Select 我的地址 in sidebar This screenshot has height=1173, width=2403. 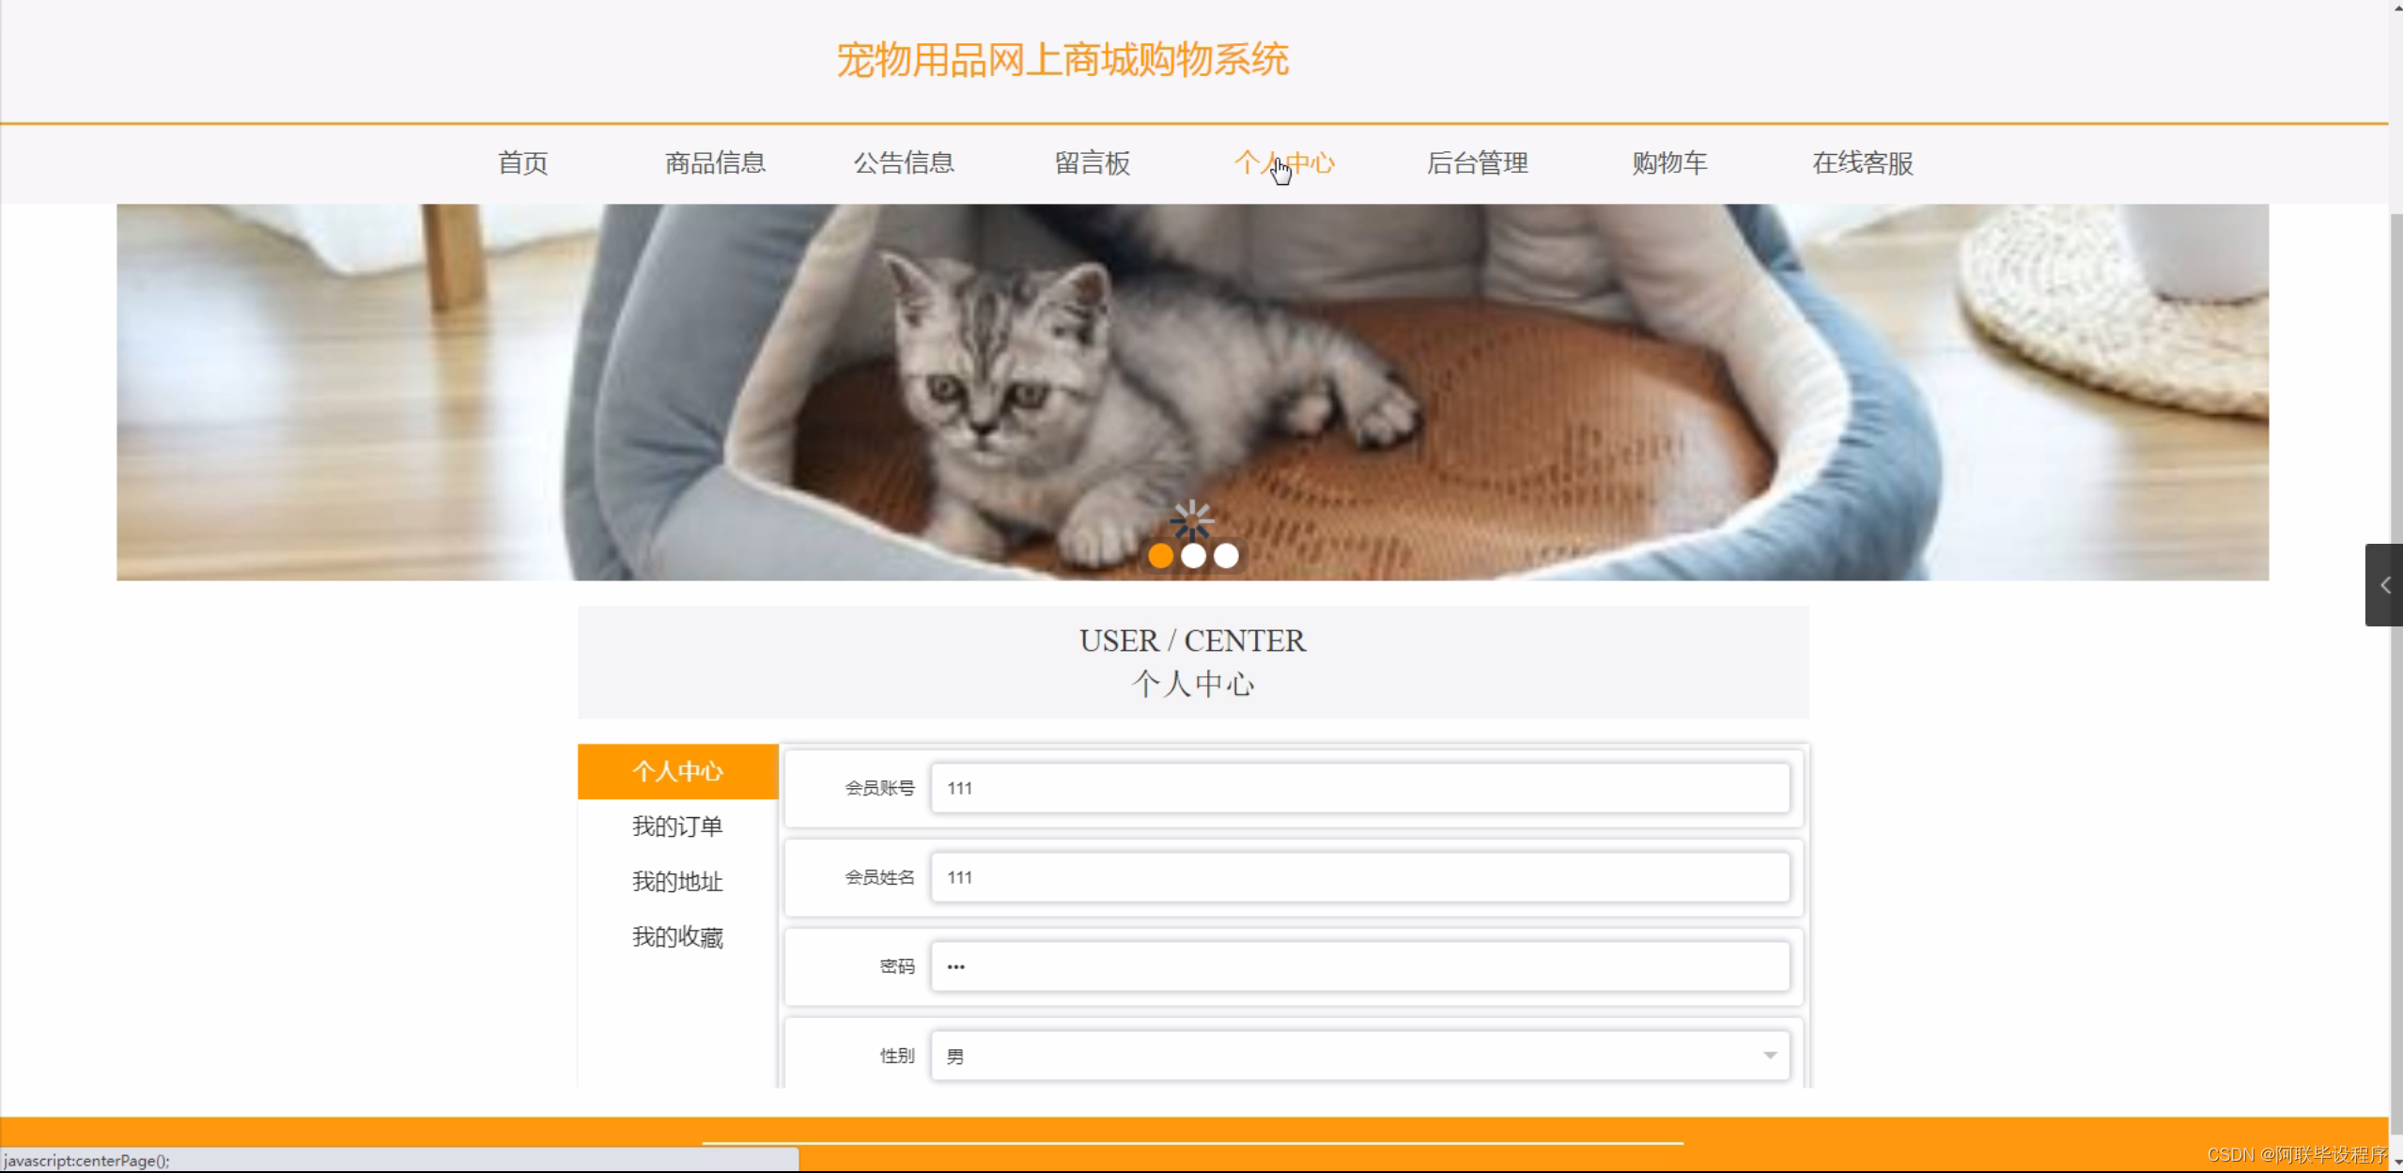[677, 882]
